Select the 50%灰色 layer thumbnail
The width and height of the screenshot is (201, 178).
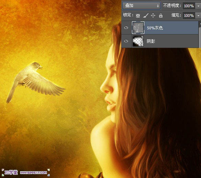click(138, 28)
